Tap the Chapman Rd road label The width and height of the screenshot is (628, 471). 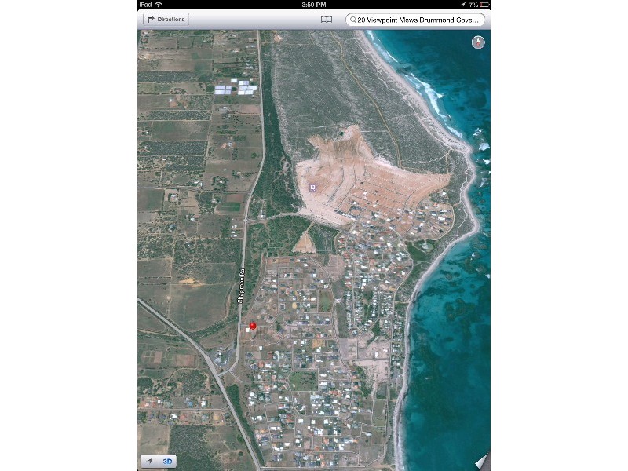239,287
